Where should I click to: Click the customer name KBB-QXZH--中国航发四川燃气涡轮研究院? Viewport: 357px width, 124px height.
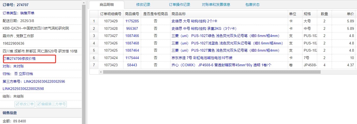36,28
